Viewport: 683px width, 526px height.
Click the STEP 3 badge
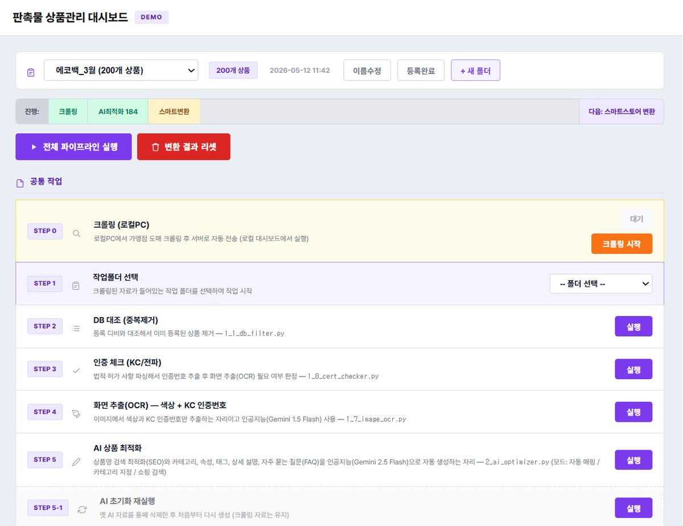[45, 369]
